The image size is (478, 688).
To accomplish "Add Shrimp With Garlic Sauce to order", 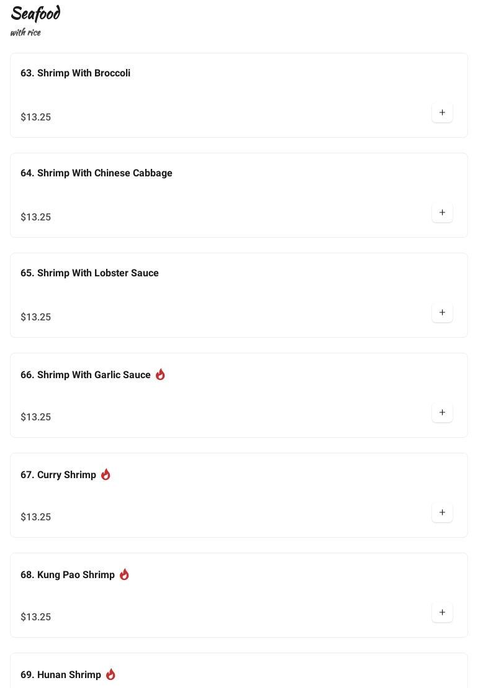I will point(442,412).
